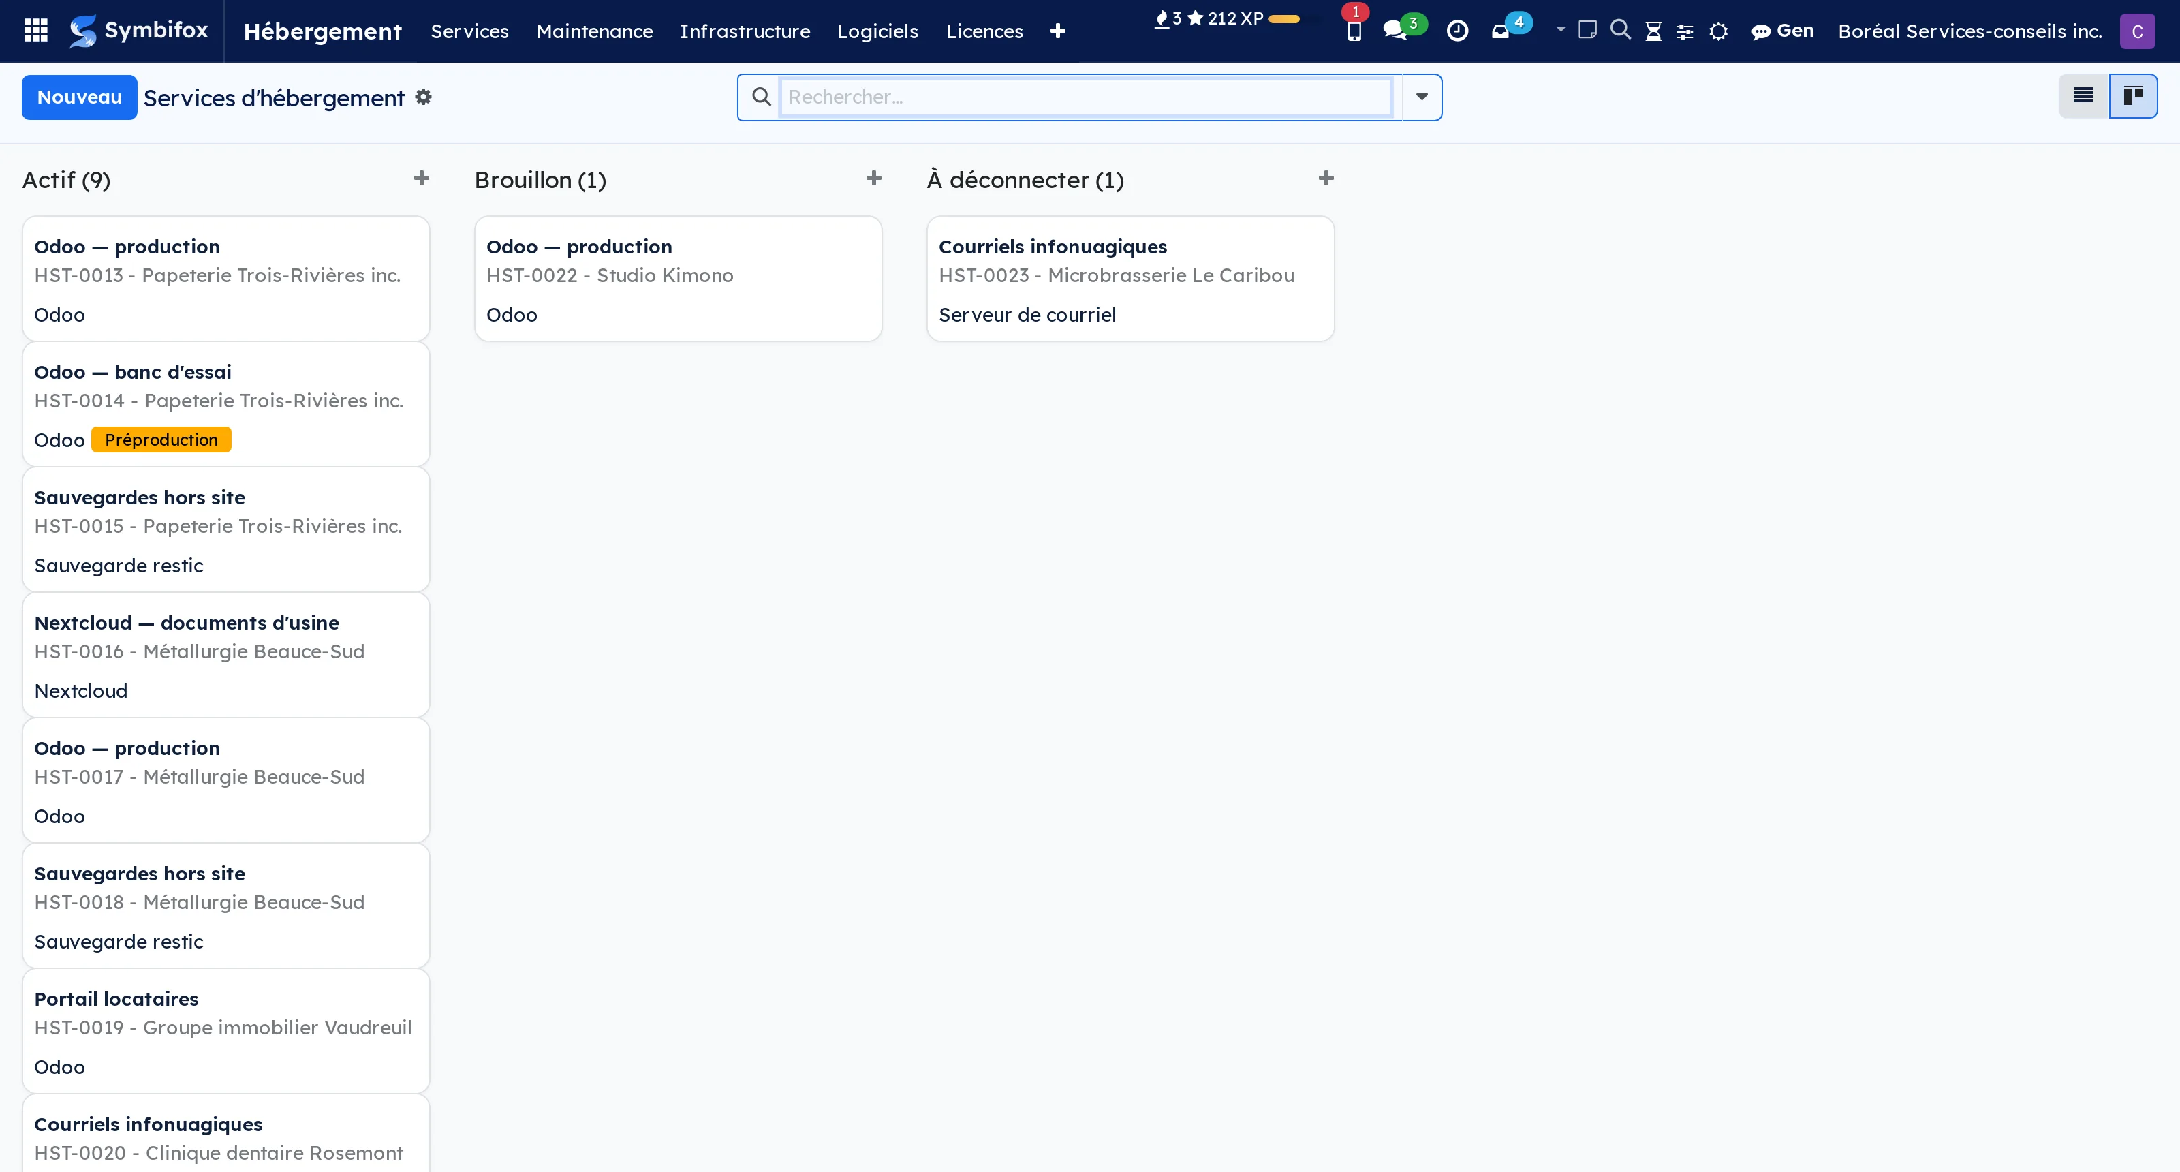Click the Actif (9) column header
Screen dimensions: 2180x1172
[x=66, y=181]
